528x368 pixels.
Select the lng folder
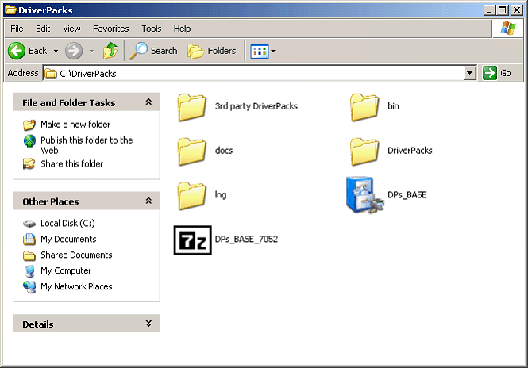pyautogui.click(x=192, y=194)
